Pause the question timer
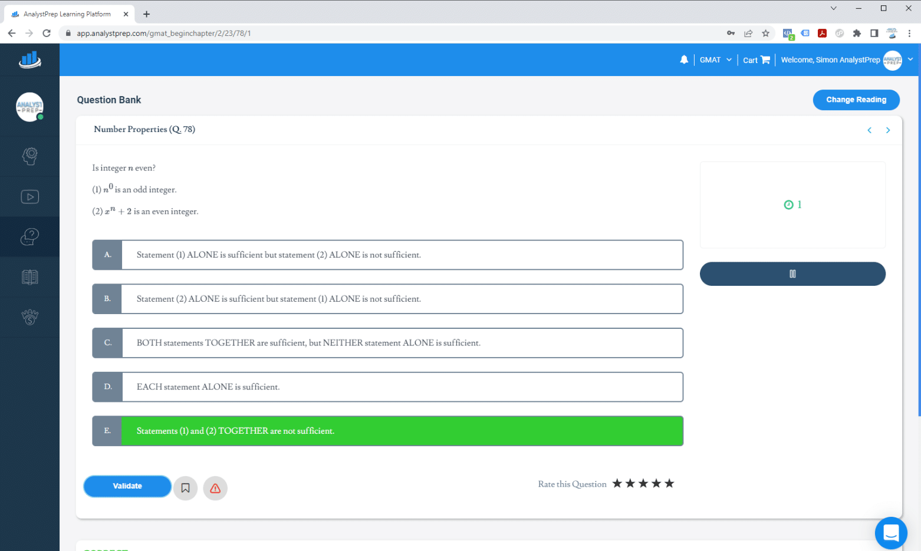 click(x=792, y=274)
